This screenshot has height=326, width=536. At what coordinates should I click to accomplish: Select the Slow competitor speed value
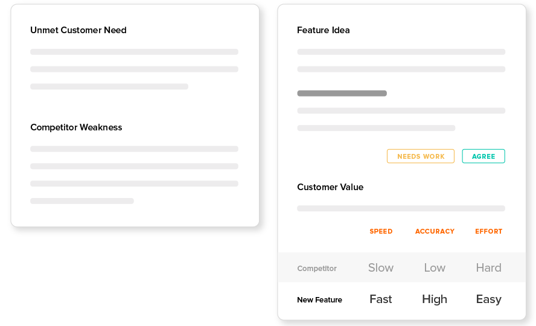tap(381, 267)
